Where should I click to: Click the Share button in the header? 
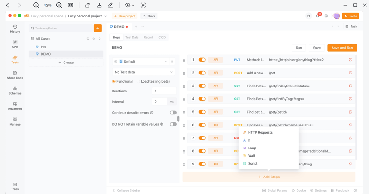coord(149,16)
